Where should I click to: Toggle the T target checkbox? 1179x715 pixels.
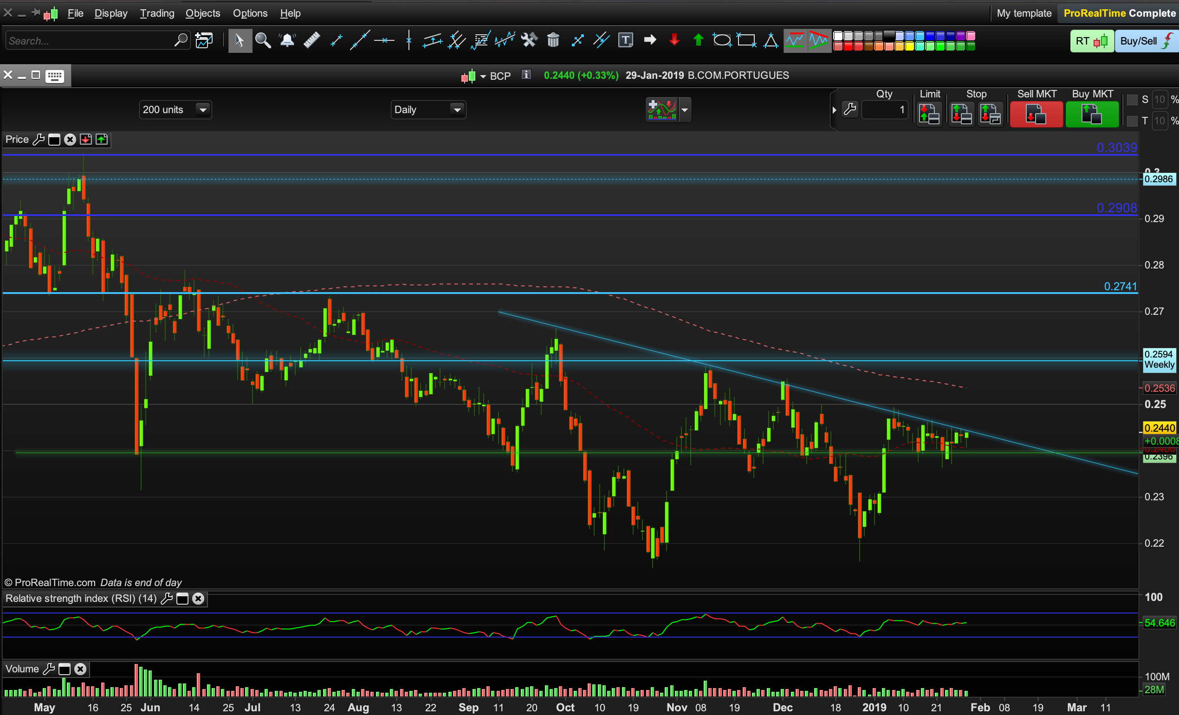click(x=1132, y=121)
